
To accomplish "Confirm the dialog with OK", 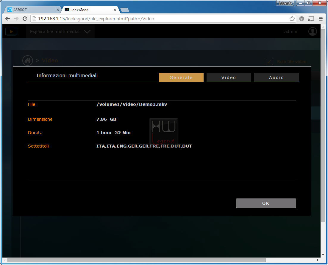I will pos(266,203).
